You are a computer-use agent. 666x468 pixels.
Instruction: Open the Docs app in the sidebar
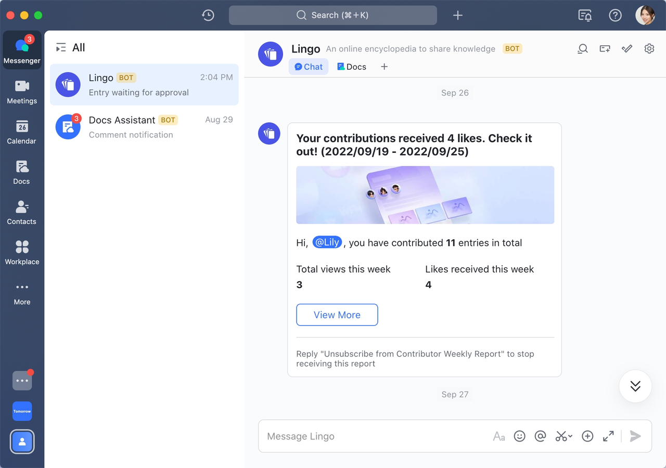(x=22, y=173)
